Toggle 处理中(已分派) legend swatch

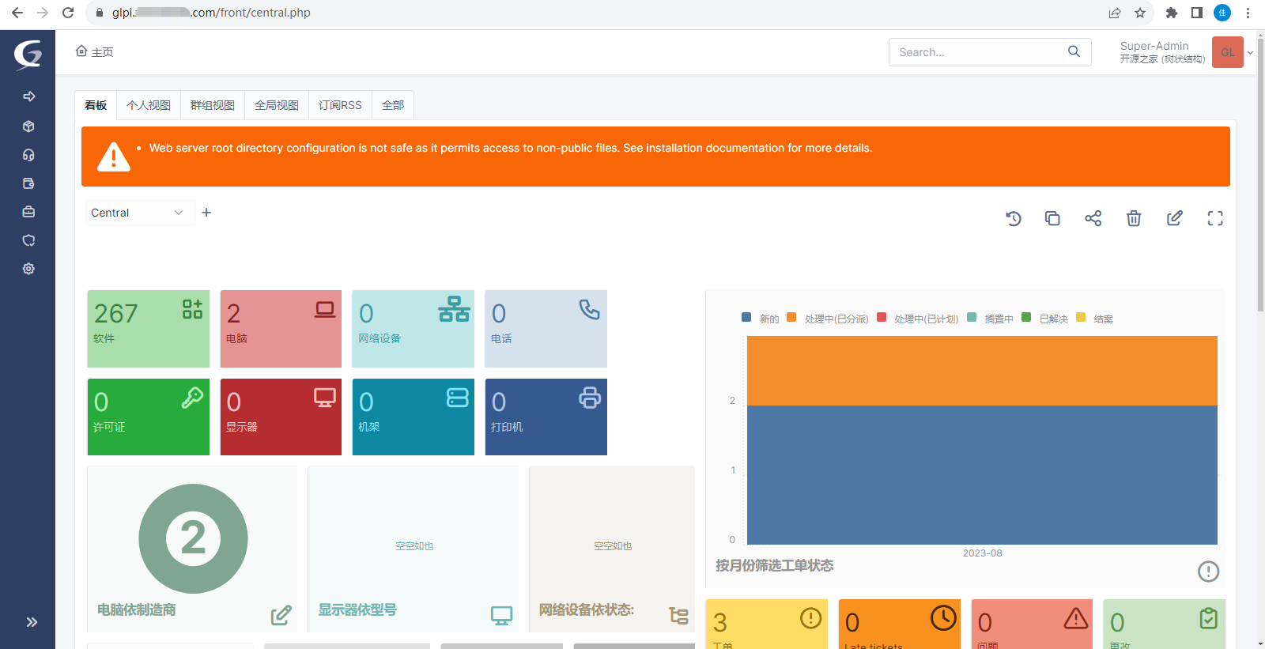pyautogui.click(x=791, y=317)
